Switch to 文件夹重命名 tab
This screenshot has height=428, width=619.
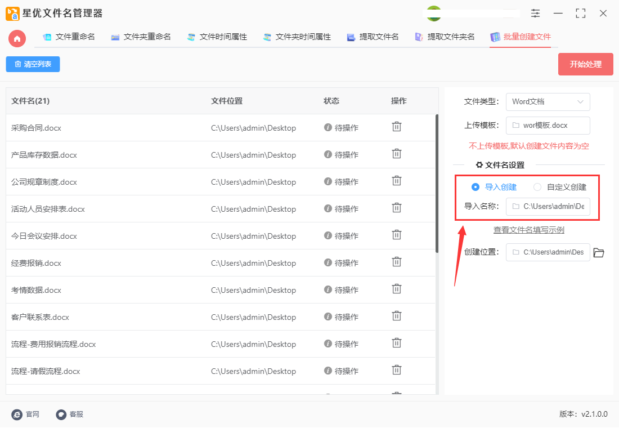point(141,37)
